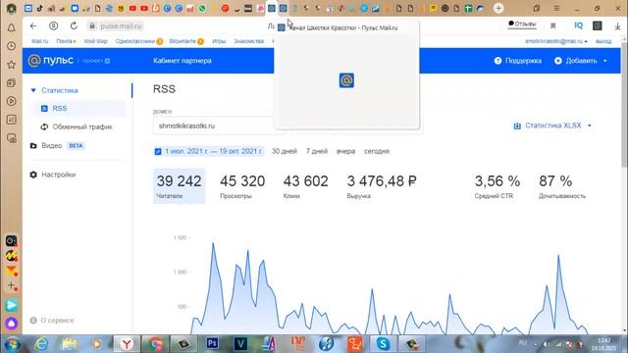Open the browser downloads arrow icon
This screenshot has height=353, width=628.
617,26
